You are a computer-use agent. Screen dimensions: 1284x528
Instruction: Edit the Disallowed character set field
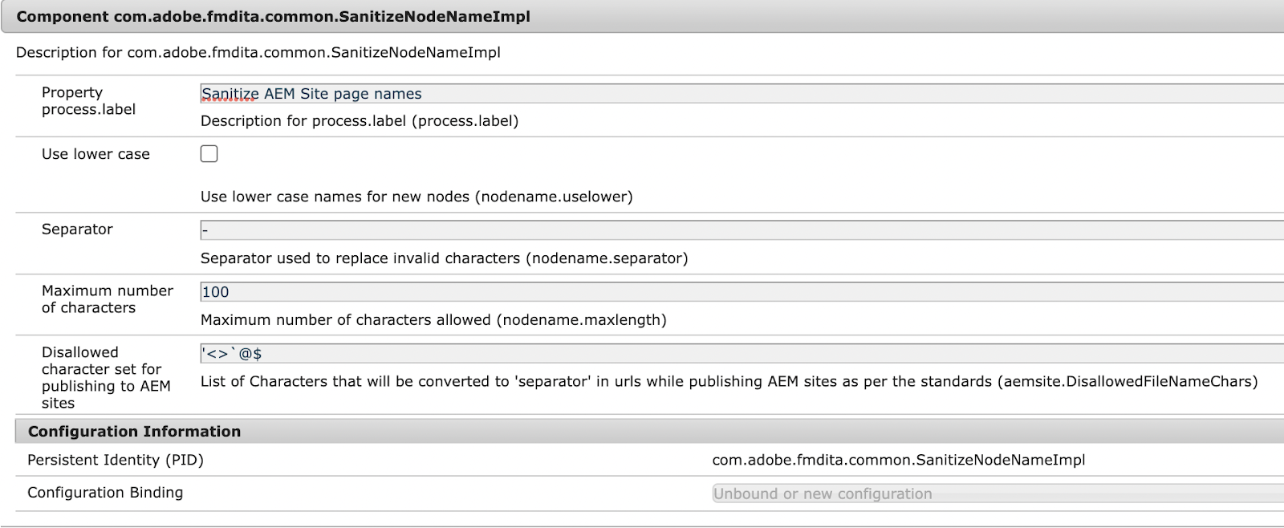pos(742,353)
